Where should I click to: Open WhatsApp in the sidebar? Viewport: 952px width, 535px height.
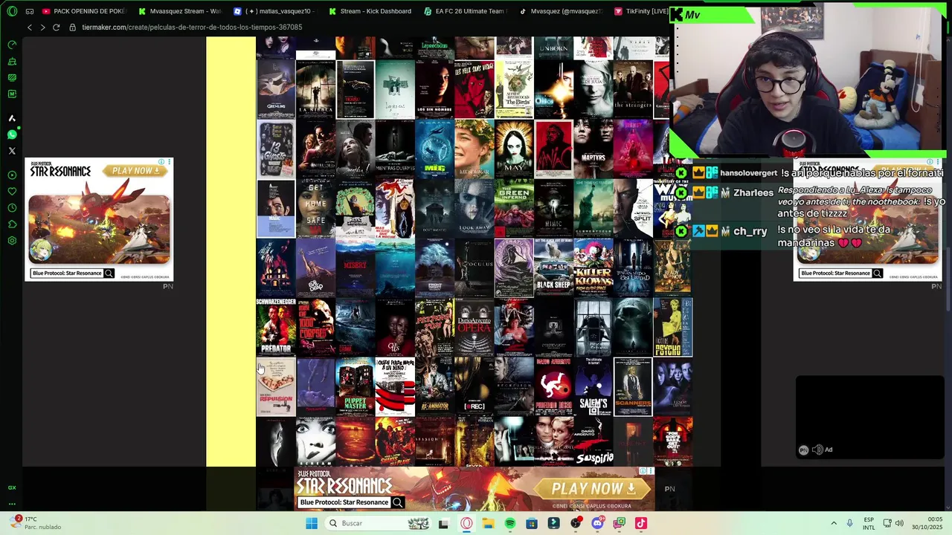[12, 134]
